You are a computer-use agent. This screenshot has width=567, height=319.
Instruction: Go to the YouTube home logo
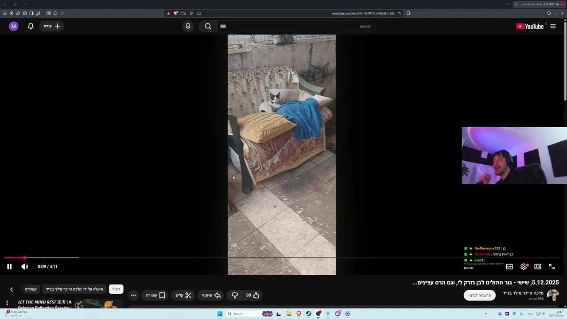pos(530,26)
